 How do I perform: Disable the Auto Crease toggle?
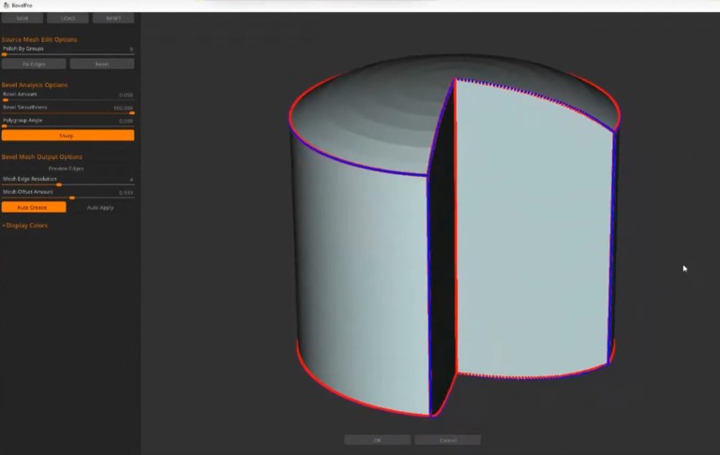click(33, 207)
